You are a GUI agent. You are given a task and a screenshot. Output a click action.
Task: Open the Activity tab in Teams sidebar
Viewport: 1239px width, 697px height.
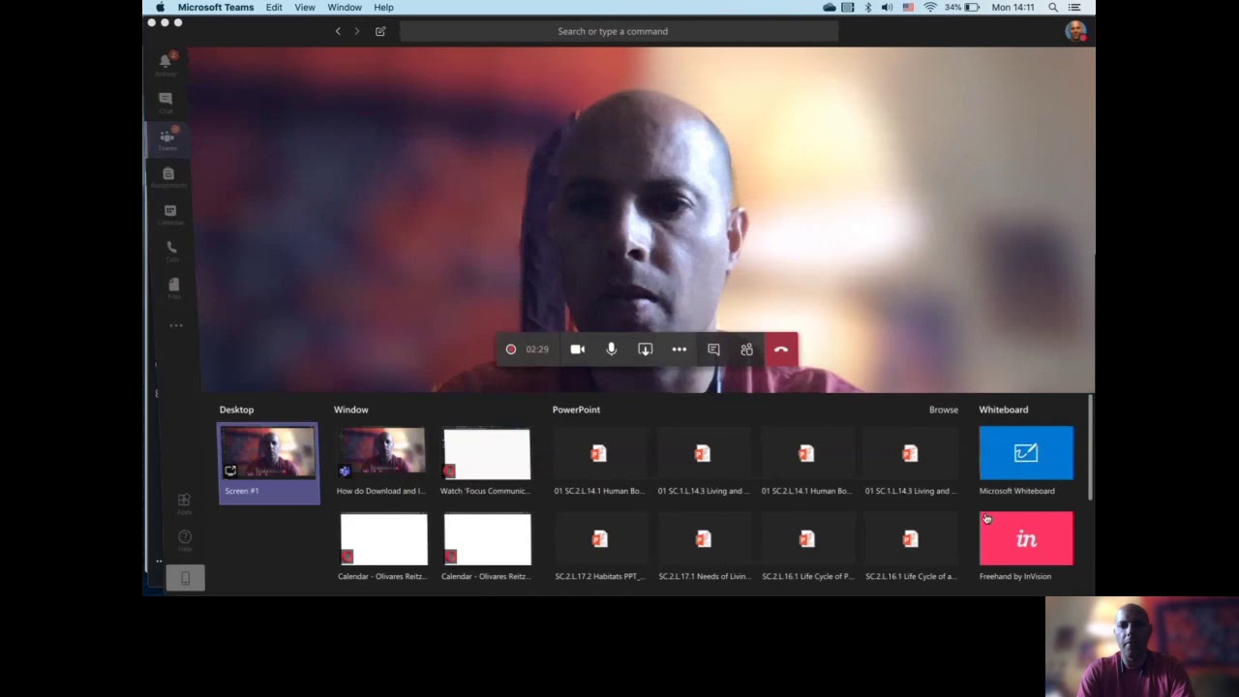166,64
